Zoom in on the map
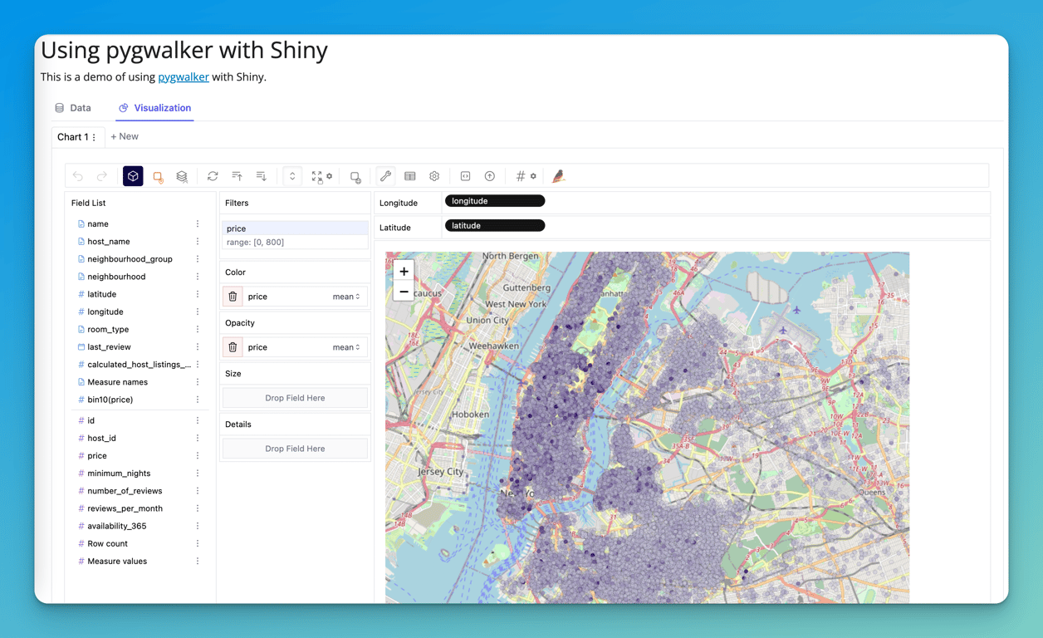This screenshot has height=638, width=1043. point(404,271)
